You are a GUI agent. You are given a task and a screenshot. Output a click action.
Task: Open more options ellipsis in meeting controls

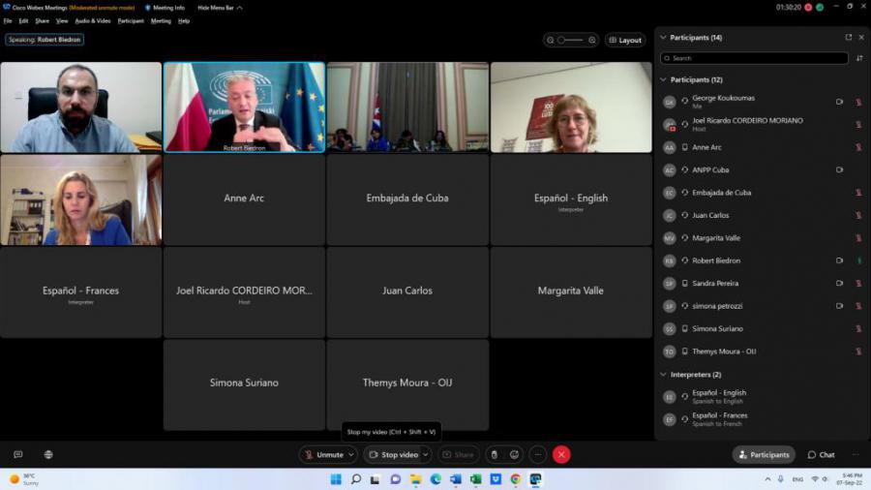point(538,454)
